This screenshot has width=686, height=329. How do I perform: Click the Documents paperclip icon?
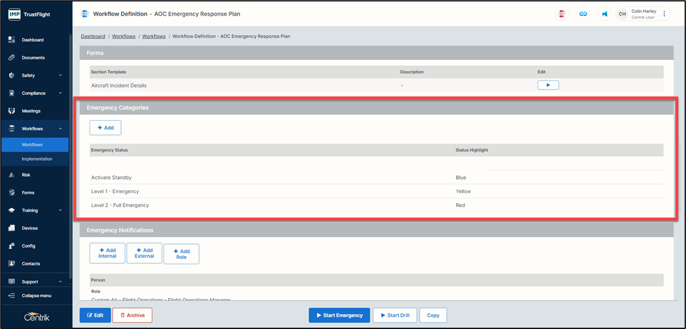click(11, 57)
